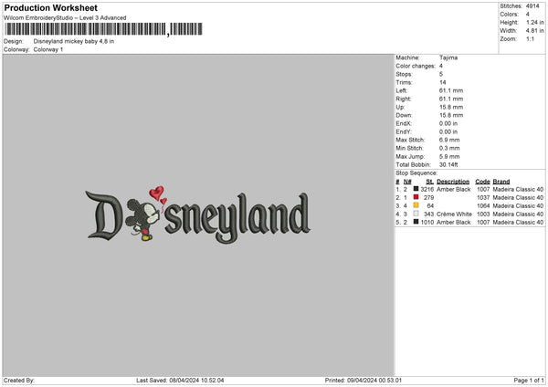548x387 pixels.
Task: Click the red swatch beside stitch count 279
Action: (416, 197)
